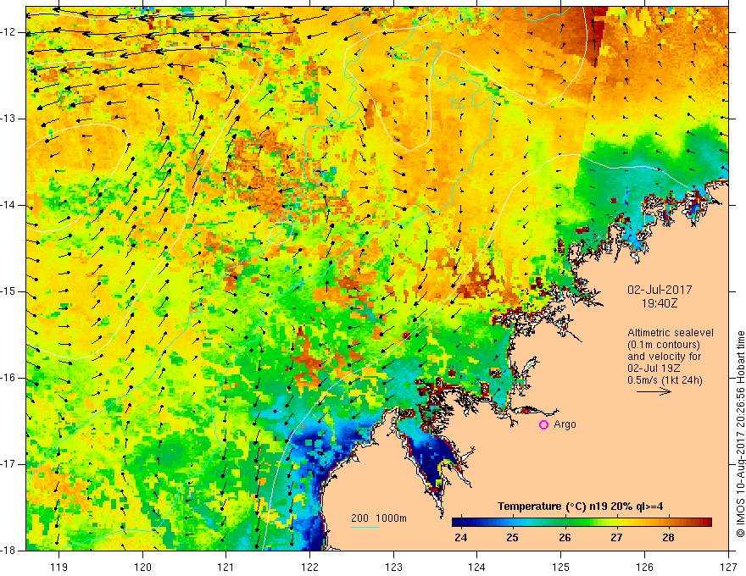Click the cyan depth contour legend line

(365, 528)
